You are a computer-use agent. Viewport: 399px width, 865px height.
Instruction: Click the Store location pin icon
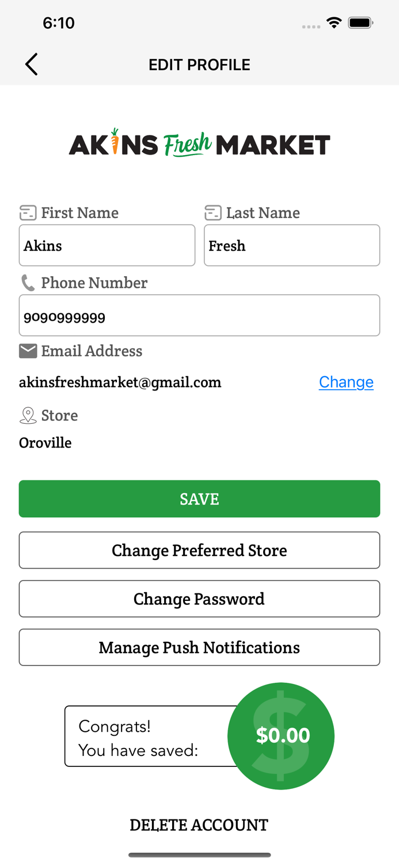click(x=27, y=415)
